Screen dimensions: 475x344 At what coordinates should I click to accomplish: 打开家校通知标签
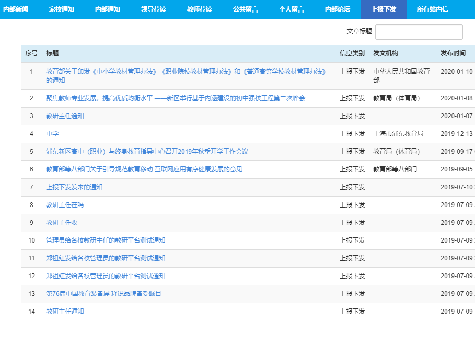point(62,9)
